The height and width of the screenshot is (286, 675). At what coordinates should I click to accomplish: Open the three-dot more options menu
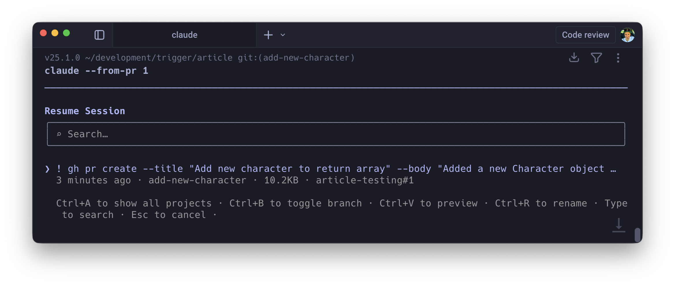[618, 58]
